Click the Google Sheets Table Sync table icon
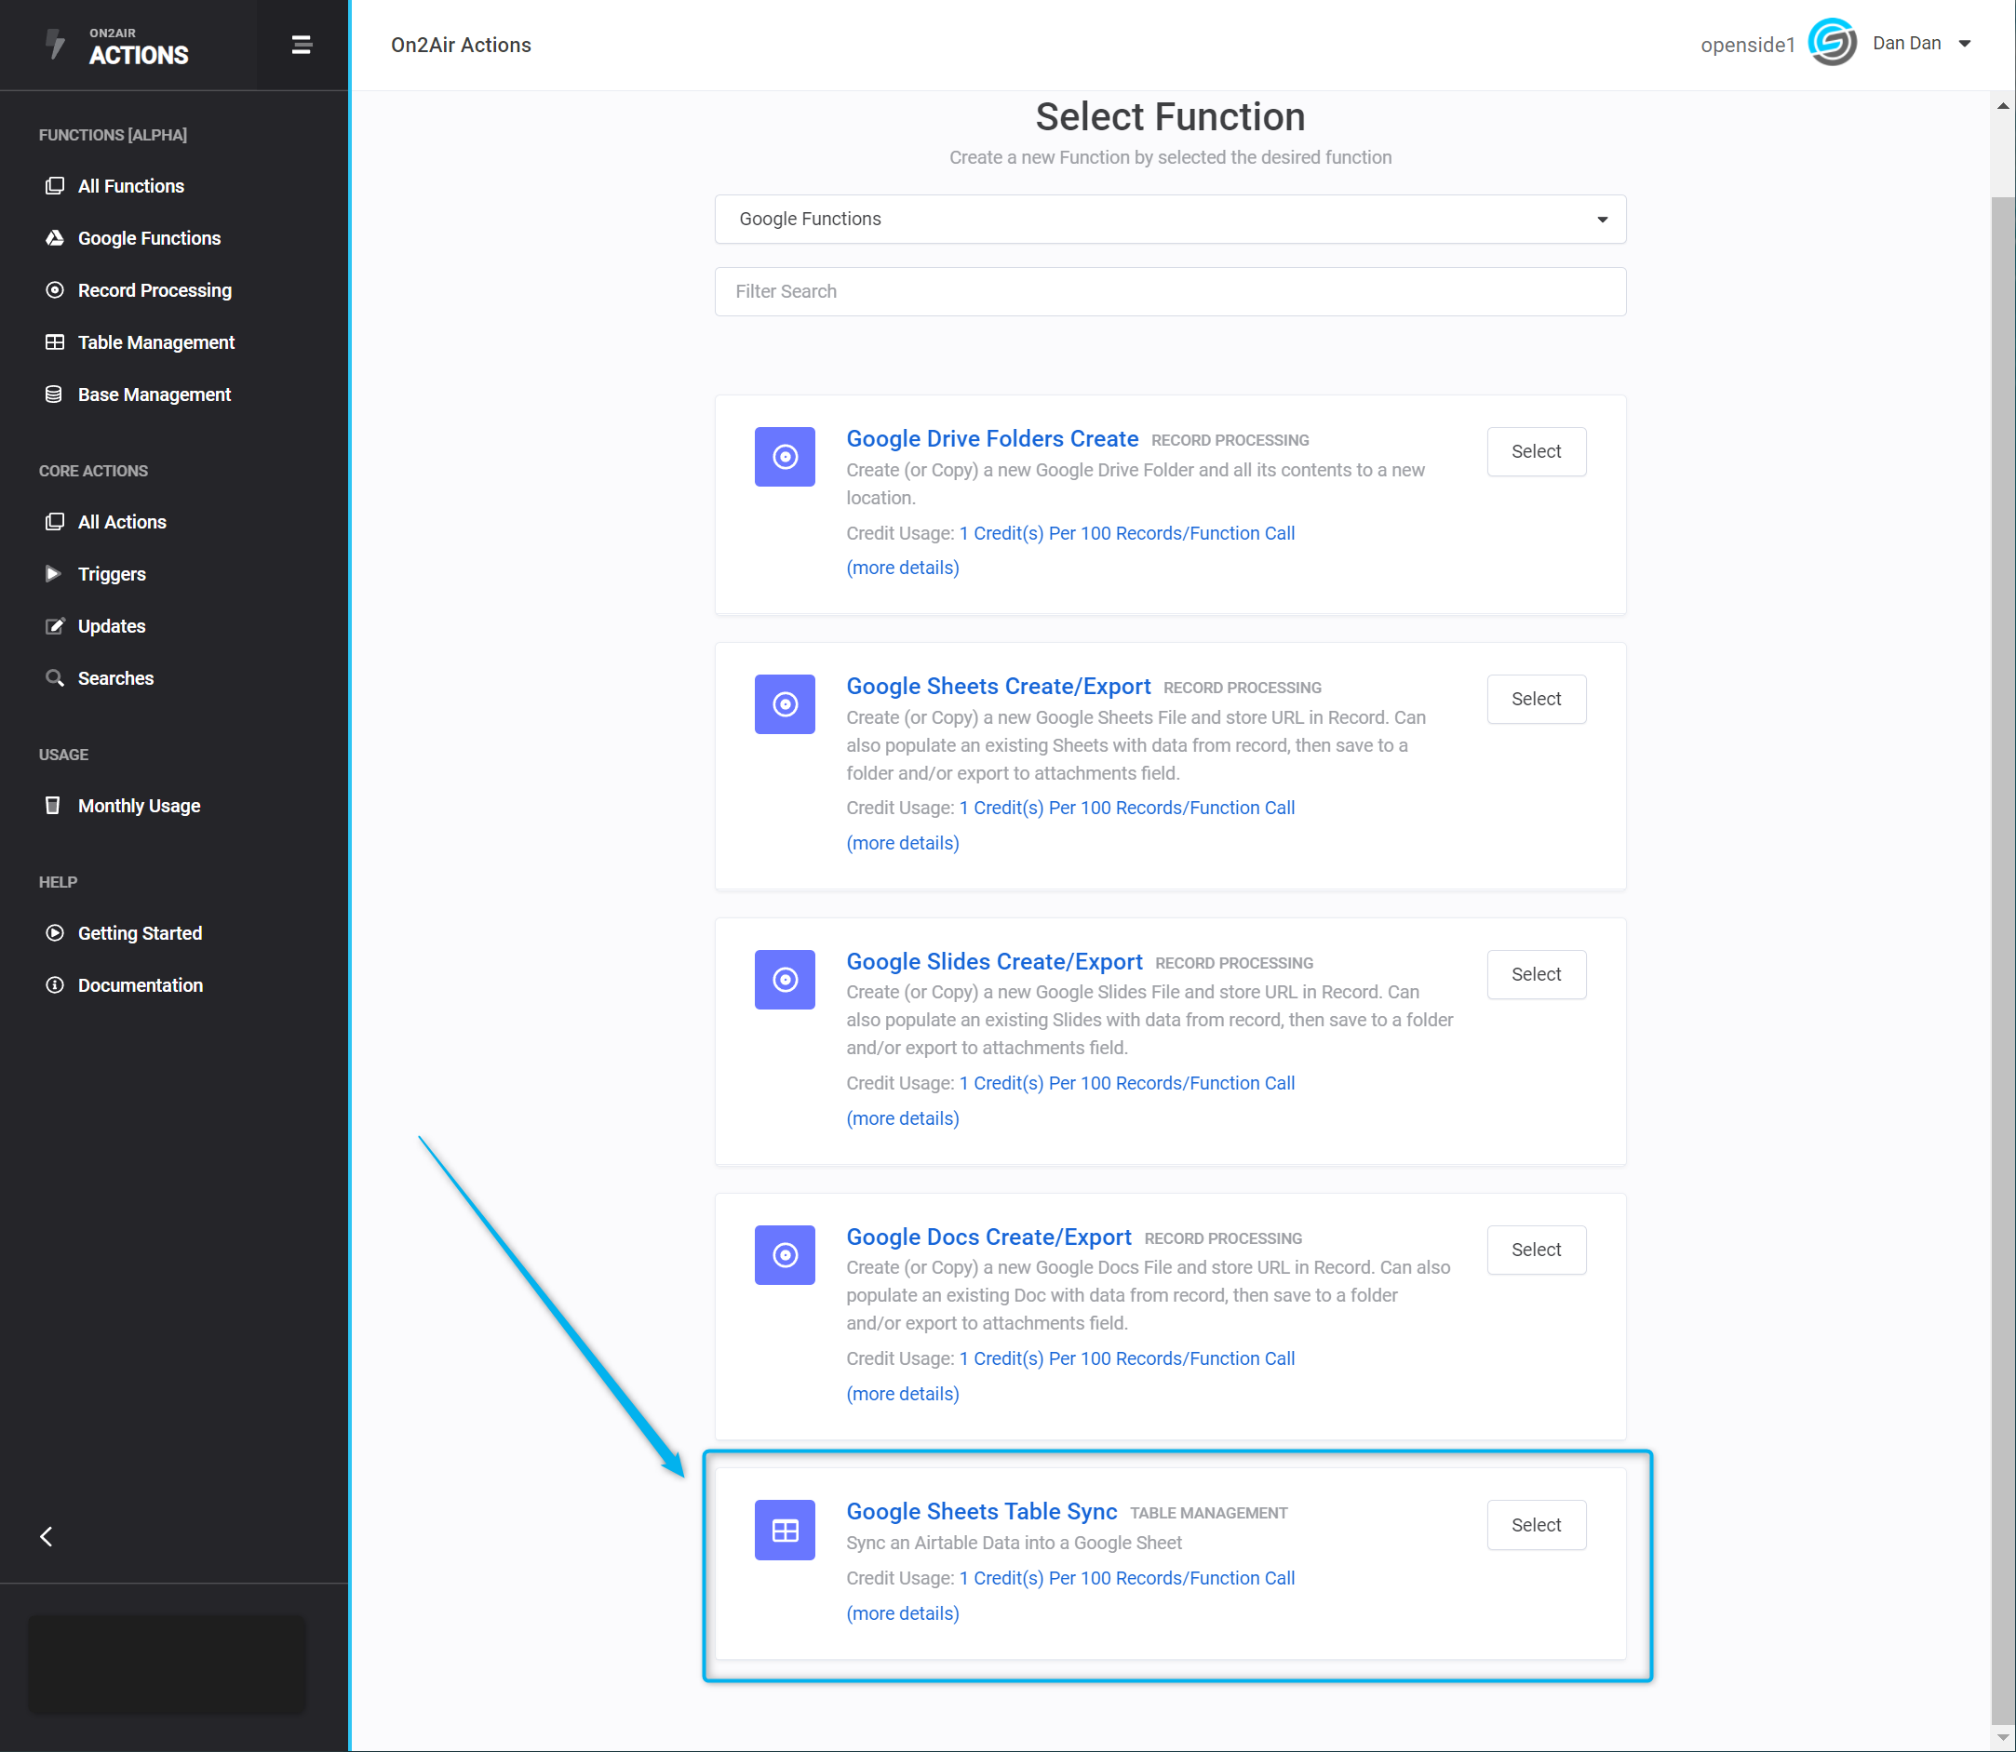Image resolution: width=2016 pixels, height=1752 pixels. pos(785,1530)
